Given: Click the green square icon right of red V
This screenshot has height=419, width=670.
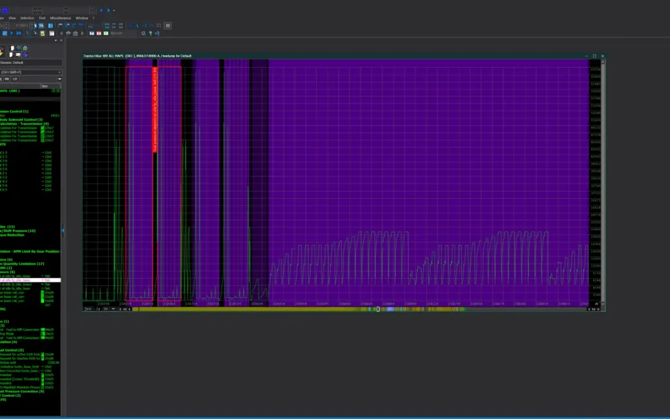Looking at the screenshot, I should pos(106,34).
